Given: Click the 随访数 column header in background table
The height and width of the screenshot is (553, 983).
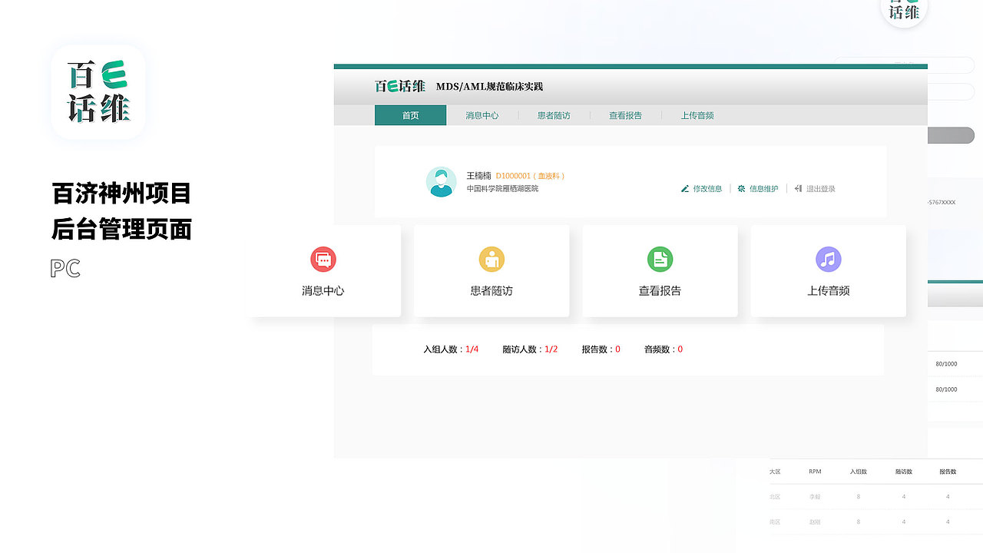Looking at the screenshot, I should 904,472.
